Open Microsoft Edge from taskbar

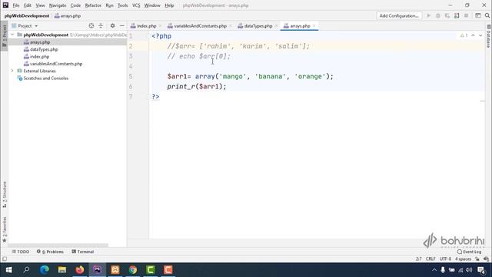click(x=45, y=270)
